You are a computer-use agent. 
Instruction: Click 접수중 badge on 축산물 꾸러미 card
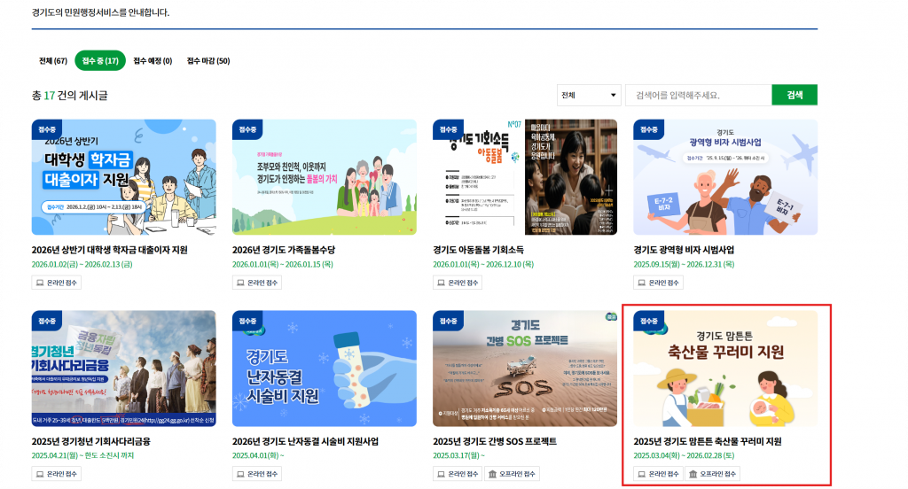[x=648, y=321]
